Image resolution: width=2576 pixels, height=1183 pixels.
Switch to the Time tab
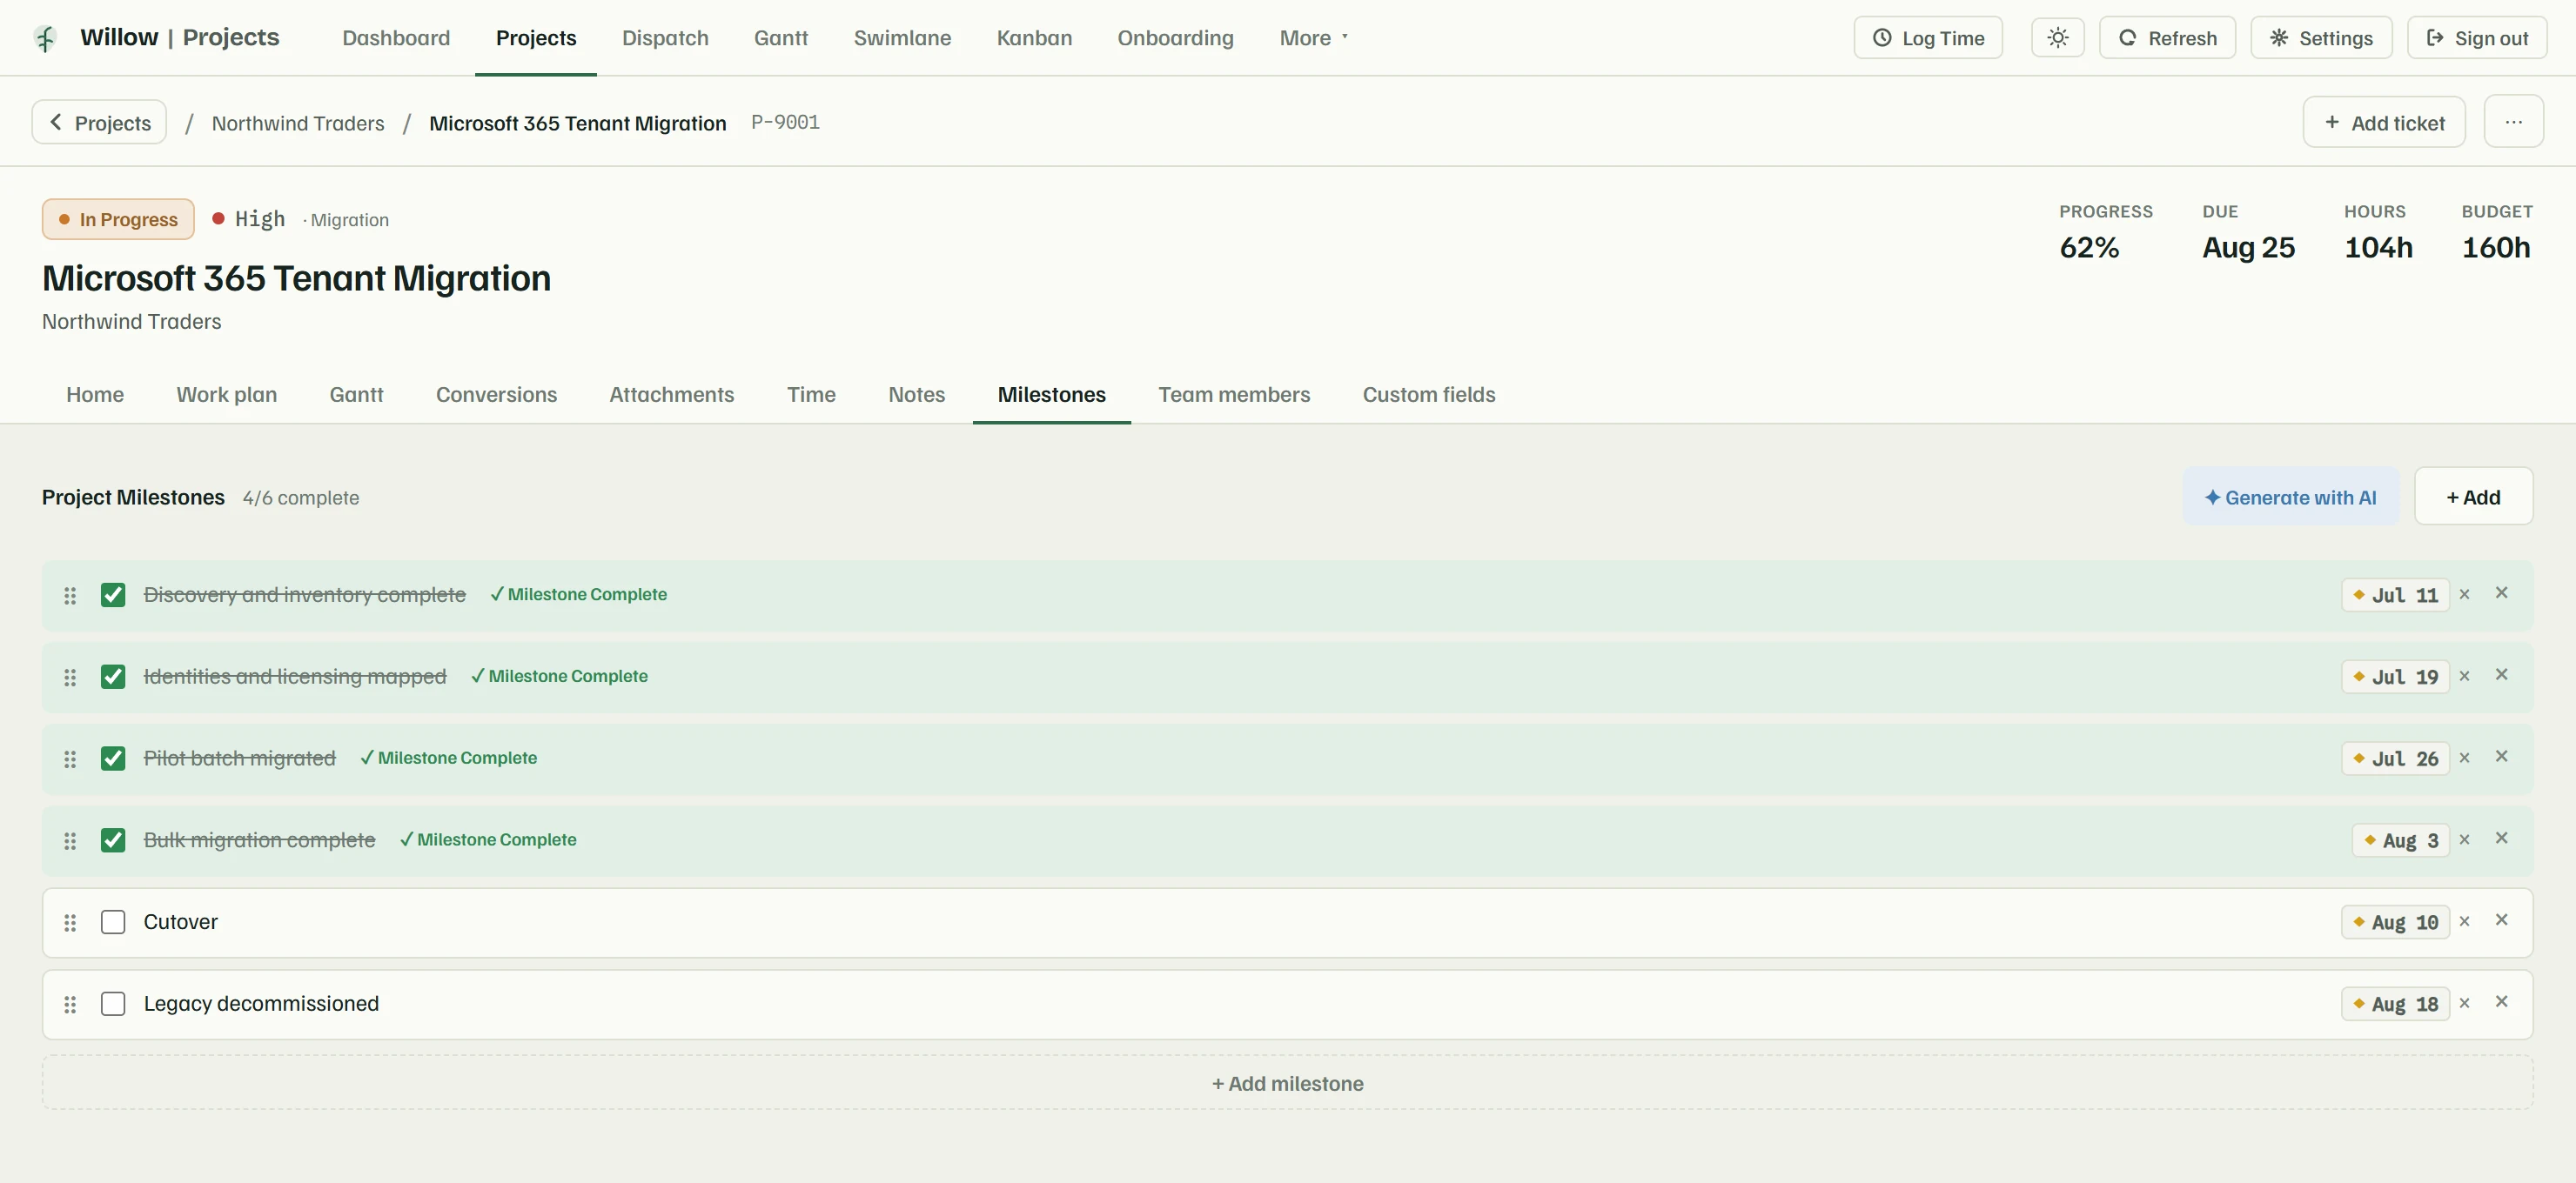tap(811, 395)
